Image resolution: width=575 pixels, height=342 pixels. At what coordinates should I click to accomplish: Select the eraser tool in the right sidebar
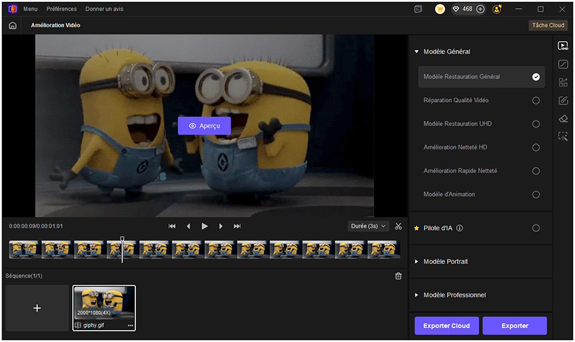[x=563, y=118]
